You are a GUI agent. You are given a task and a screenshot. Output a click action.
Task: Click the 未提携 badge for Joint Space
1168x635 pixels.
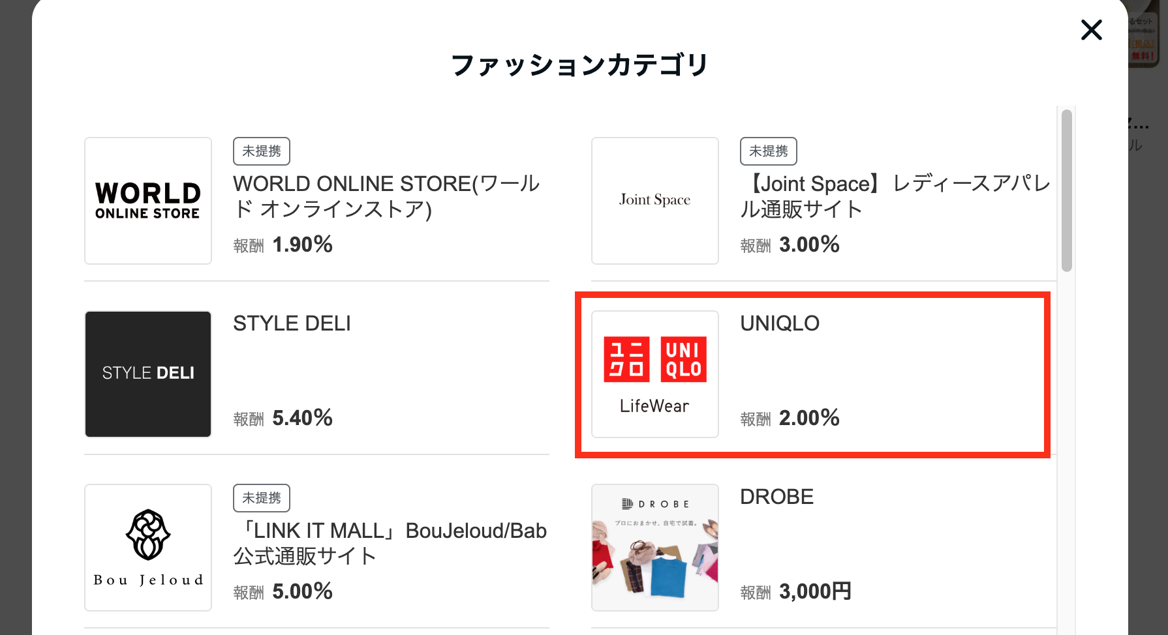point(768,151)
